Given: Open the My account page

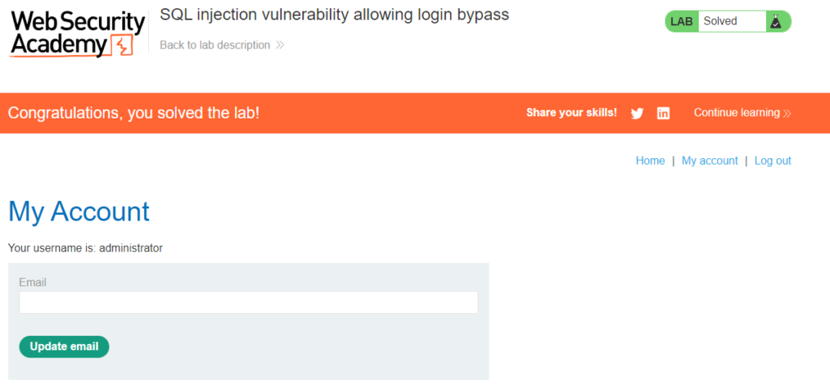Looking at the screenshot, I should 709,161.
